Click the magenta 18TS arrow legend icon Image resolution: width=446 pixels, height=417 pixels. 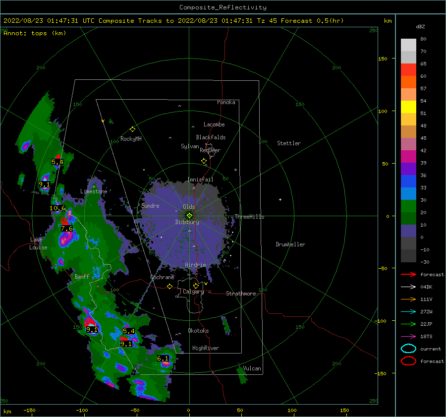tap(408, 337)
